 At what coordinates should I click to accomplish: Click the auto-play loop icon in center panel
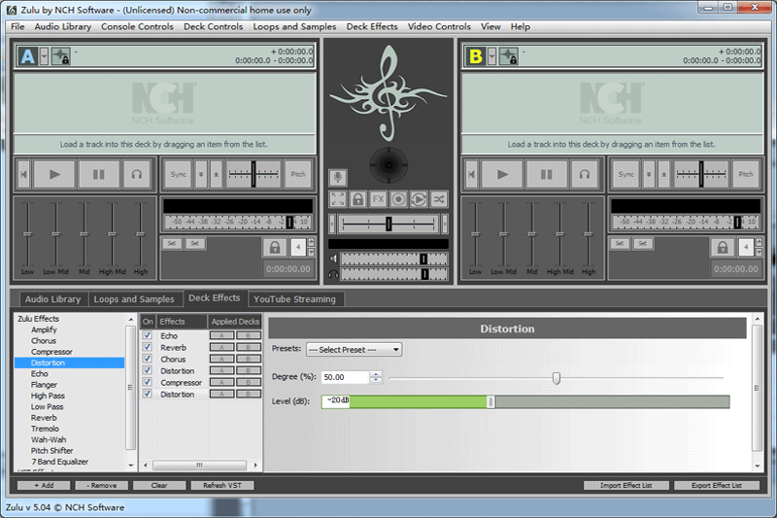419,199
